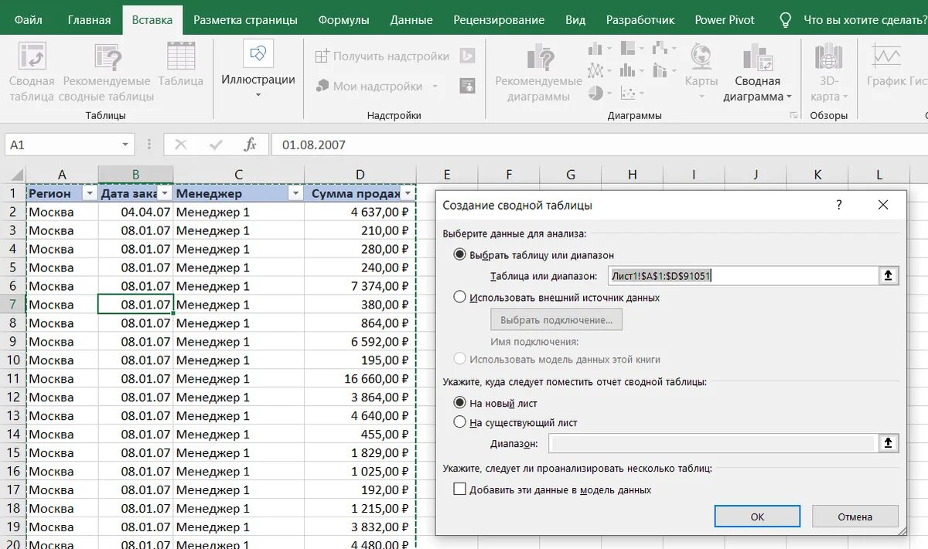Open the Сумма продаж column filter dropdown
Viewport: 928px width, 549px height.
click(408, 193)
